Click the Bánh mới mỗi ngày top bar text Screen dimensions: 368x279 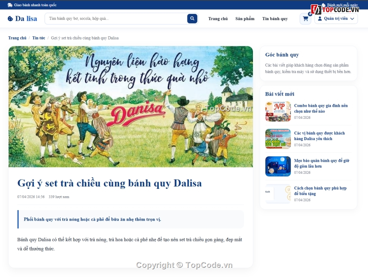(342, 5)
